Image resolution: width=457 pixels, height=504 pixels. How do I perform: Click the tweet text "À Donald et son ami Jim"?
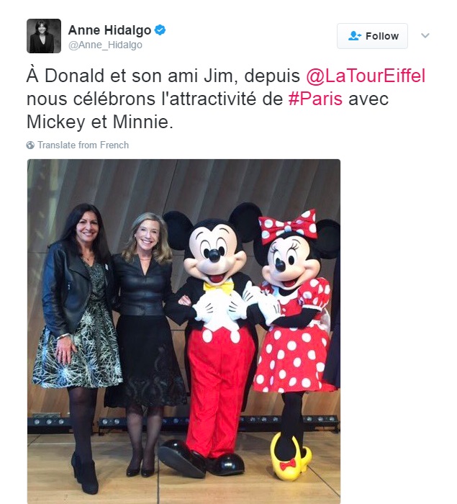(x=130, y=76)
